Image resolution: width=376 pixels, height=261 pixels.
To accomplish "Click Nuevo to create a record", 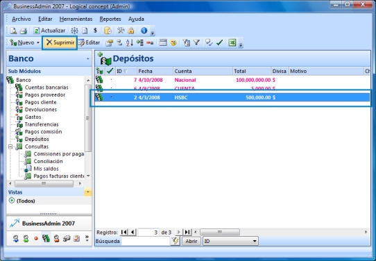I will tap(22, 43).
